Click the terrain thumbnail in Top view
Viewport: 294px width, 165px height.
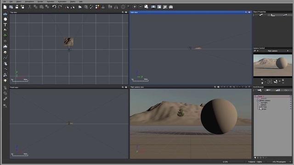(68, 42)
